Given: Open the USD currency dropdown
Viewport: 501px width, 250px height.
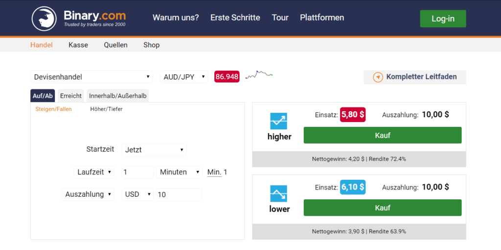Looking at the screenshot, I should (137, 194).
